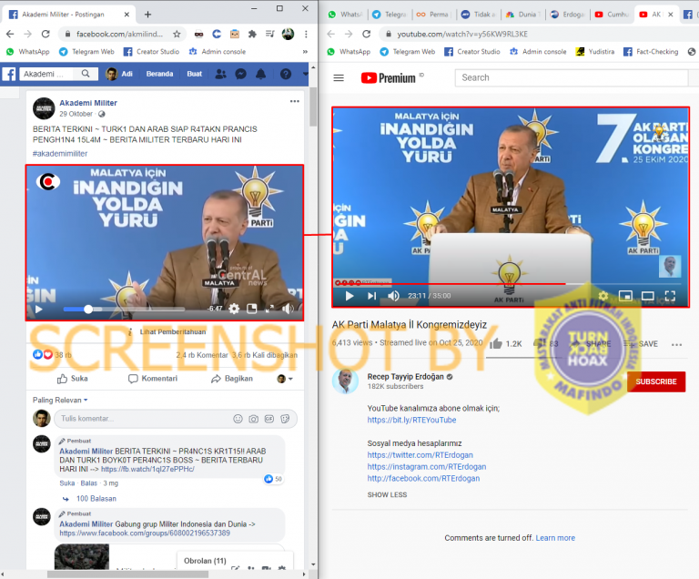The height and width of the screenshot is (579, 699).
Task: Toggle YouTube theater mode
Action: (648, 296)
